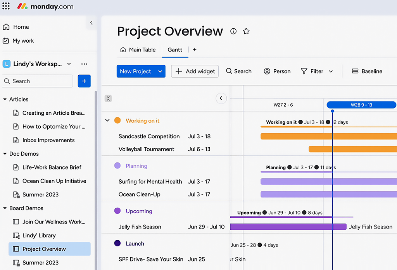Toggle Baseline in the Gantt toolbar

367,71
